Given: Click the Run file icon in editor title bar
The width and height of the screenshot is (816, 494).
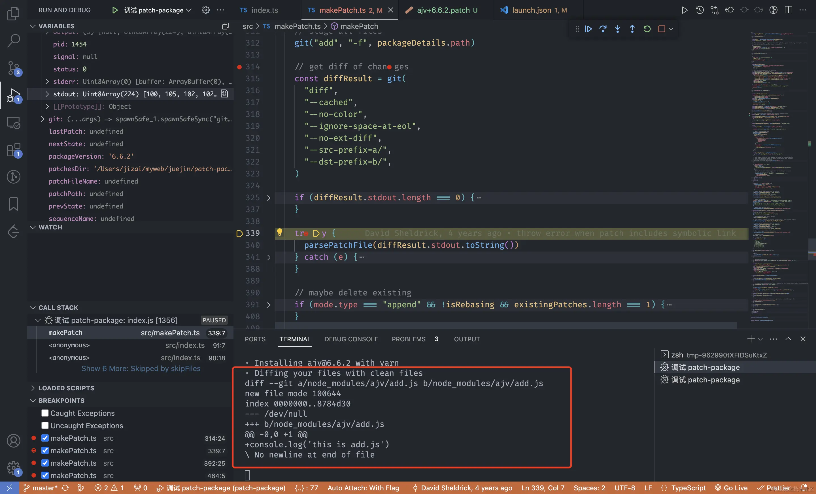Looking at the screenshot, I should (685, 10).
